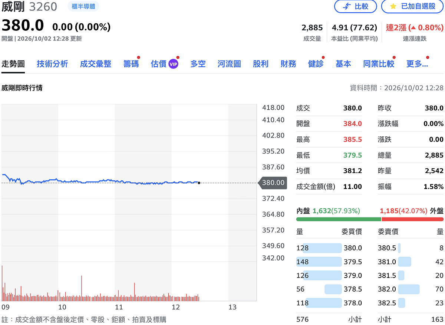Click the 380.00 price marker on chart
Image resolution: width=445 pixels, height=325 pixels.
pyautogui.click(x=272, y=183)
